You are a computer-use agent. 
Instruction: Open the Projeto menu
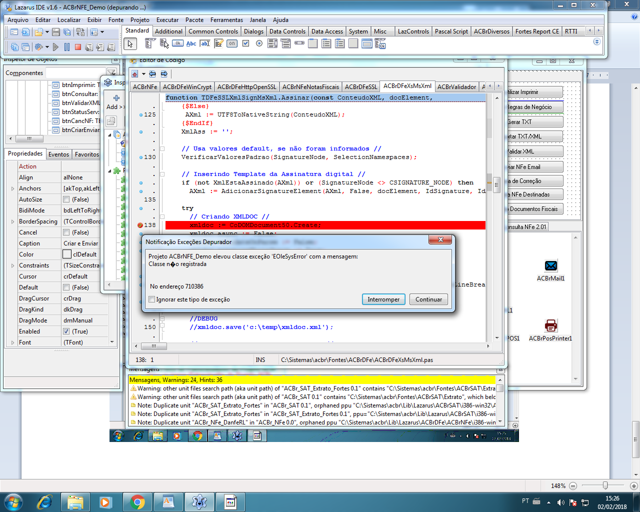140,20
